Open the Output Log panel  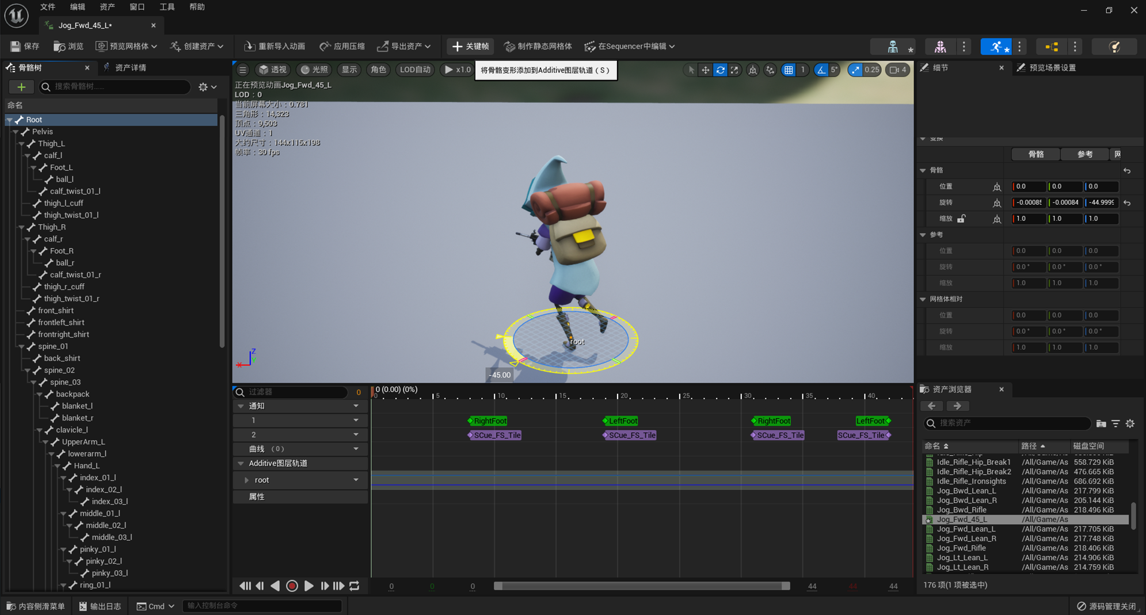[x=100, y=606]
